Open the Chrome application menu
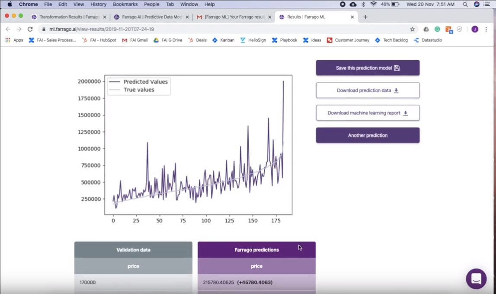 click(28, 4)
